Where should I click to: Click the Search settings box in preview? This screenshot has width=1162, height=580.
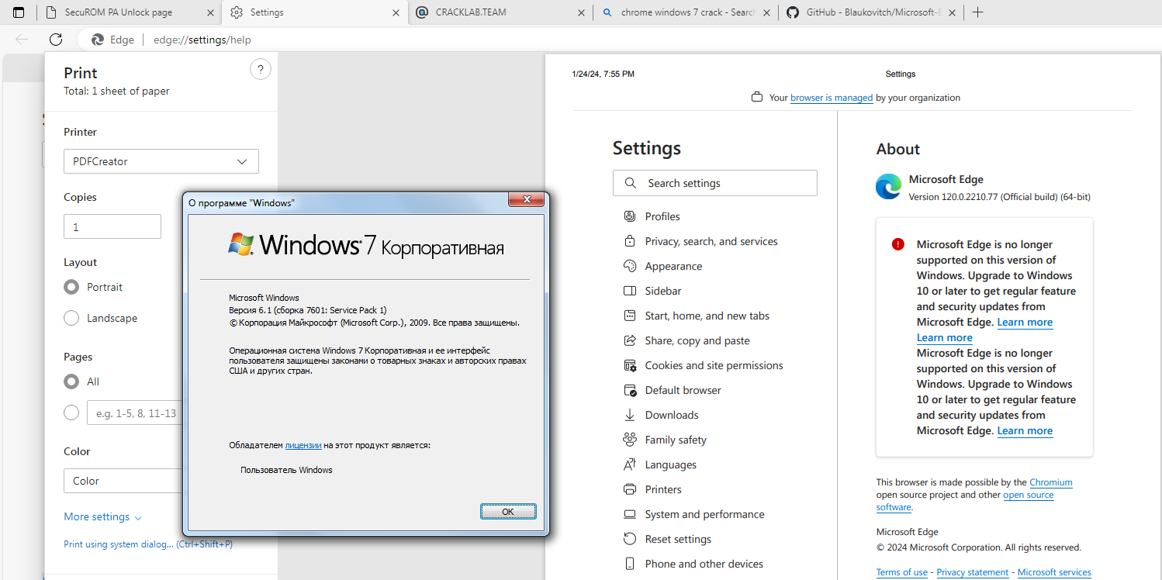coord(715,183)
